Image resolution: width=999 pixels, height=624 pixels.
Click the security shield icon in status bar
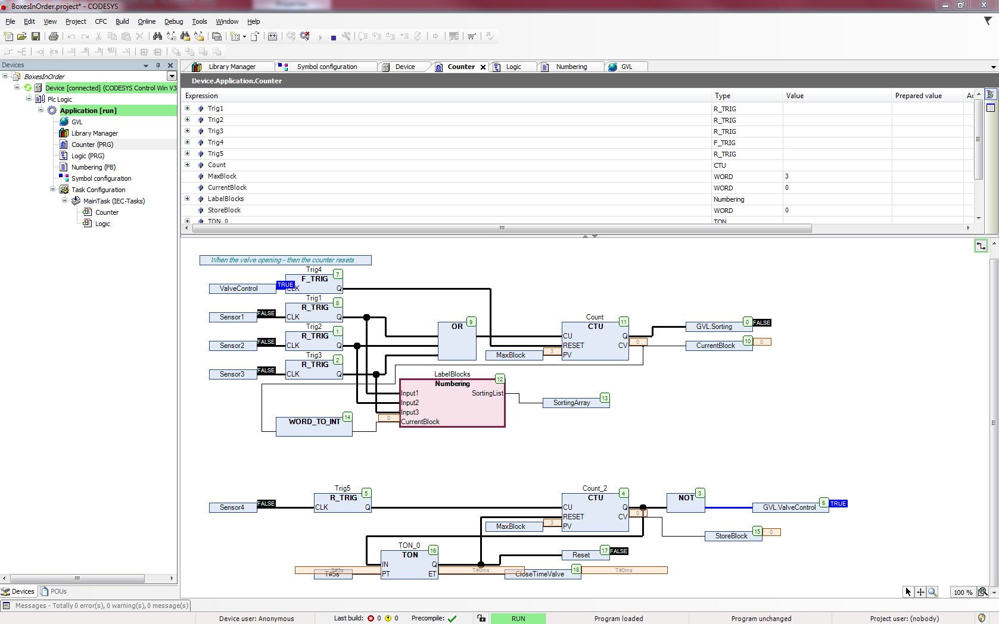982,618
